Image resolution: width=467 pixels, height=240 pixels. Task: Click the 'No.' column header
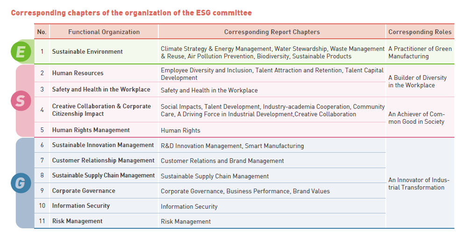coord(42,32)
